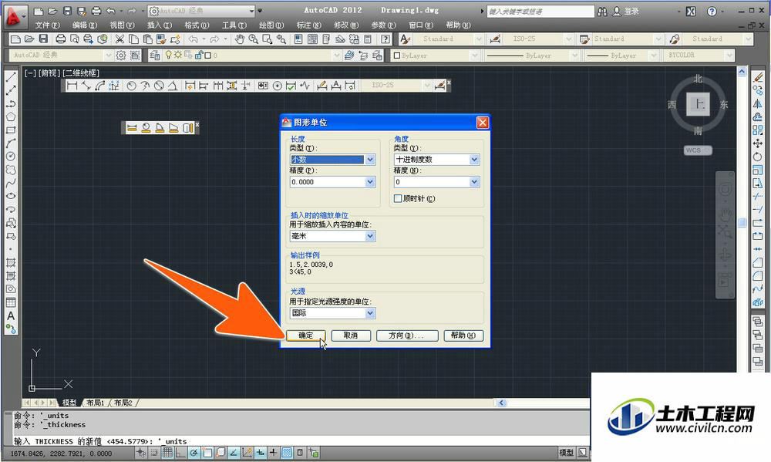
Task: Switch to the 布局1 layout tab
Action: coord(95,403)
